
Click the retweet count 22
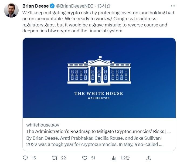pyautogui.click(x=63, y=158)
